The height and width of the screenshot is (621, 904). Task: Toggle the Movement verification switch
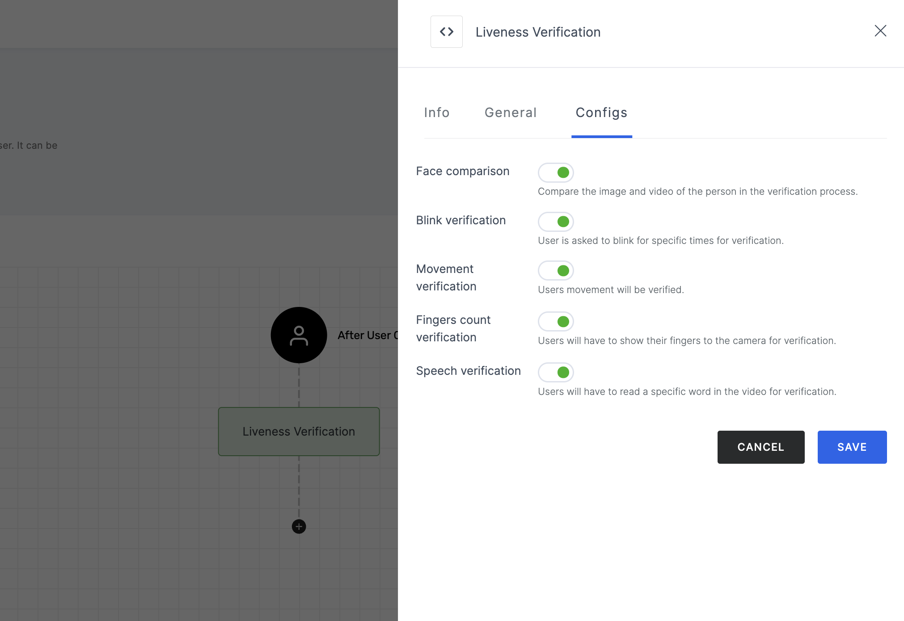pos(556,270)
